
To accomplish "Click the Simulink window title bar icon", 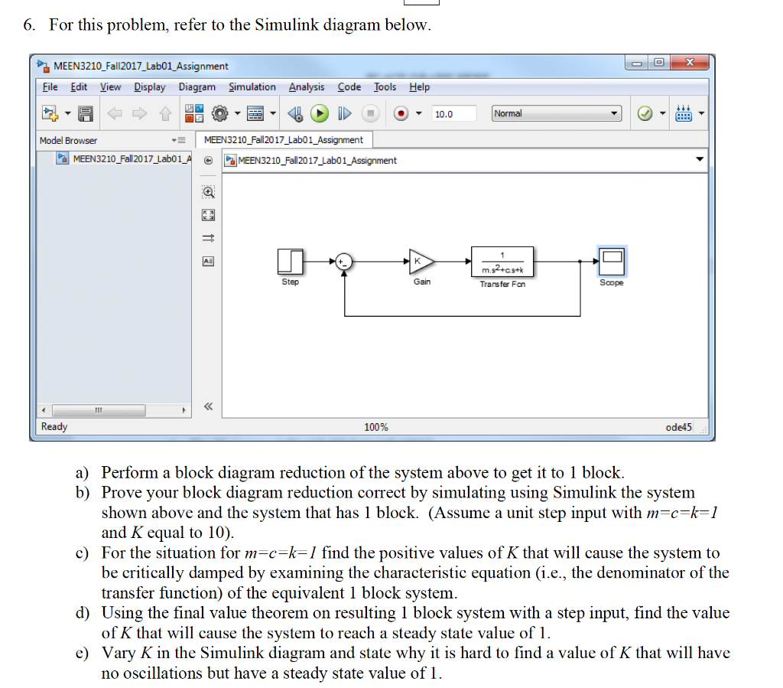I will pos(43,66).
